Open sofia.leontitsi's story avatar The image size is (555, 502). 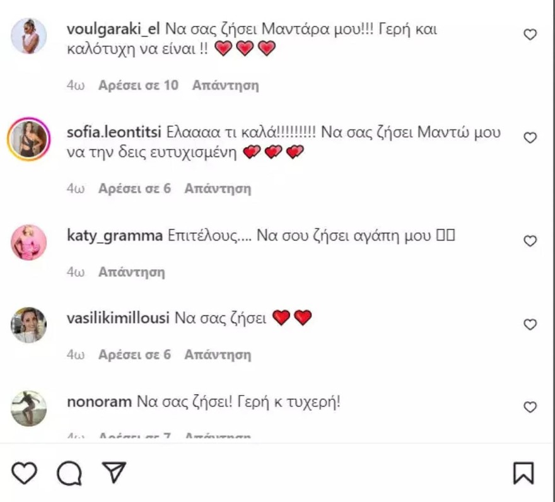click(29, 139)
